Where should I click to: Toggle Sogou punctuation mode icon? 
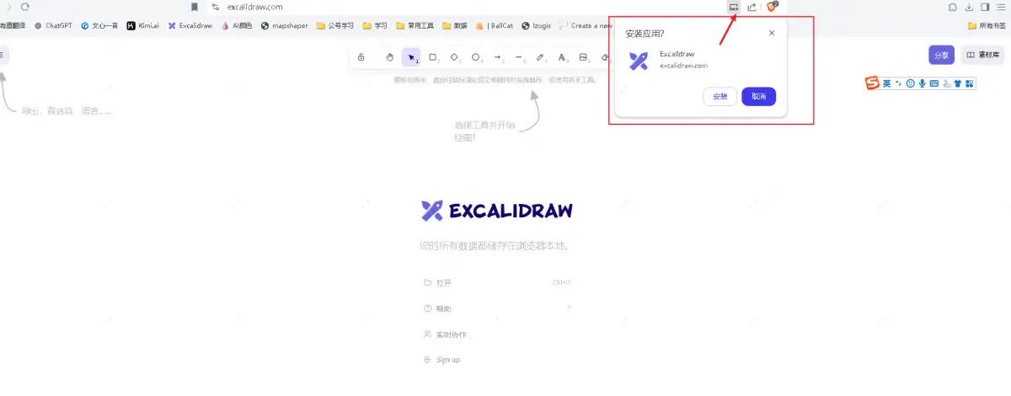(x=898, y=83)
